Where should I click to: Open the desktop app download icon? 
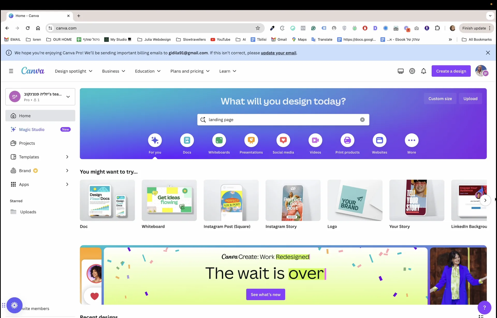coord(400,71)
